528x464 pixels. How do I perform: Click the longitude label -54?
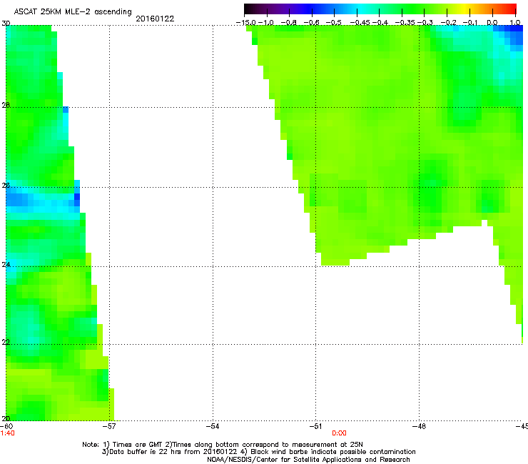[213, 426]
